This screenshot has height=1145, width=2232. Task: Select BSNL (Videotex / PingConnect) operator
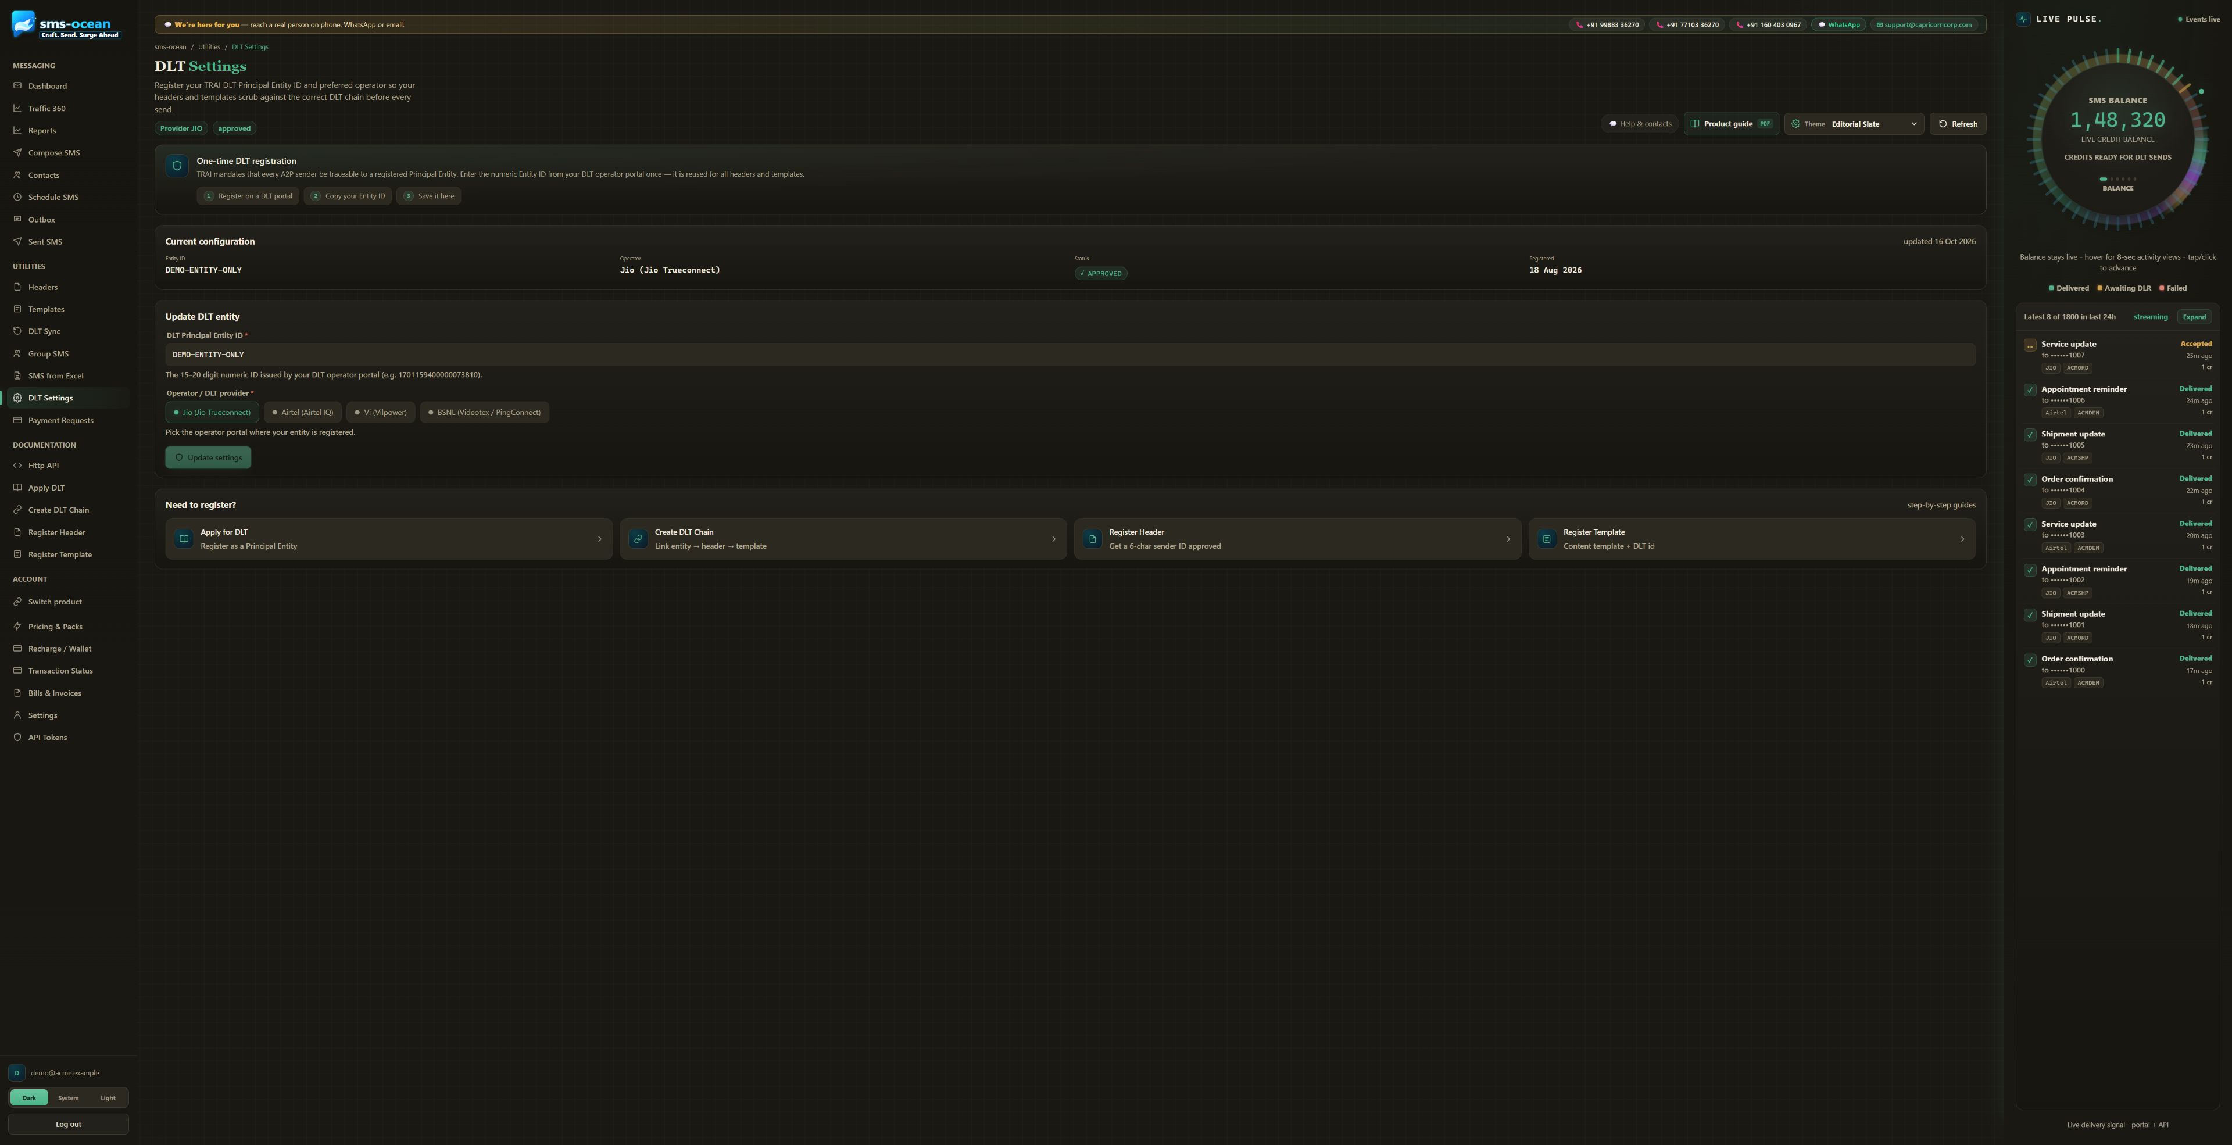pos(484,412)
